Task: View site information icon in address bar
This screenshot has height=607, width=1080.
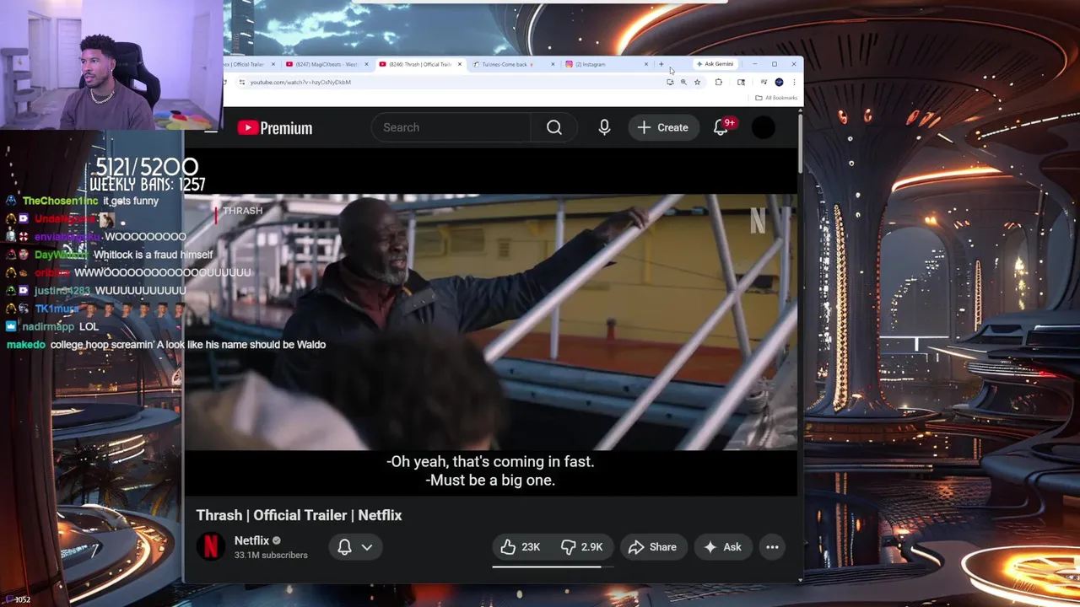Action: pyautogui.click(x=241, y=82)
